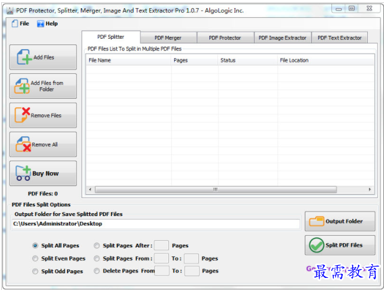This screenshot has width=384, height=290.
Task: Click the Output Folder button label
Action: coord(344,221)
